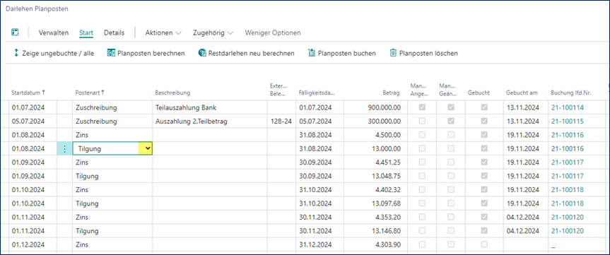Expand the Zugehörig menu

(x=213, y=32)
